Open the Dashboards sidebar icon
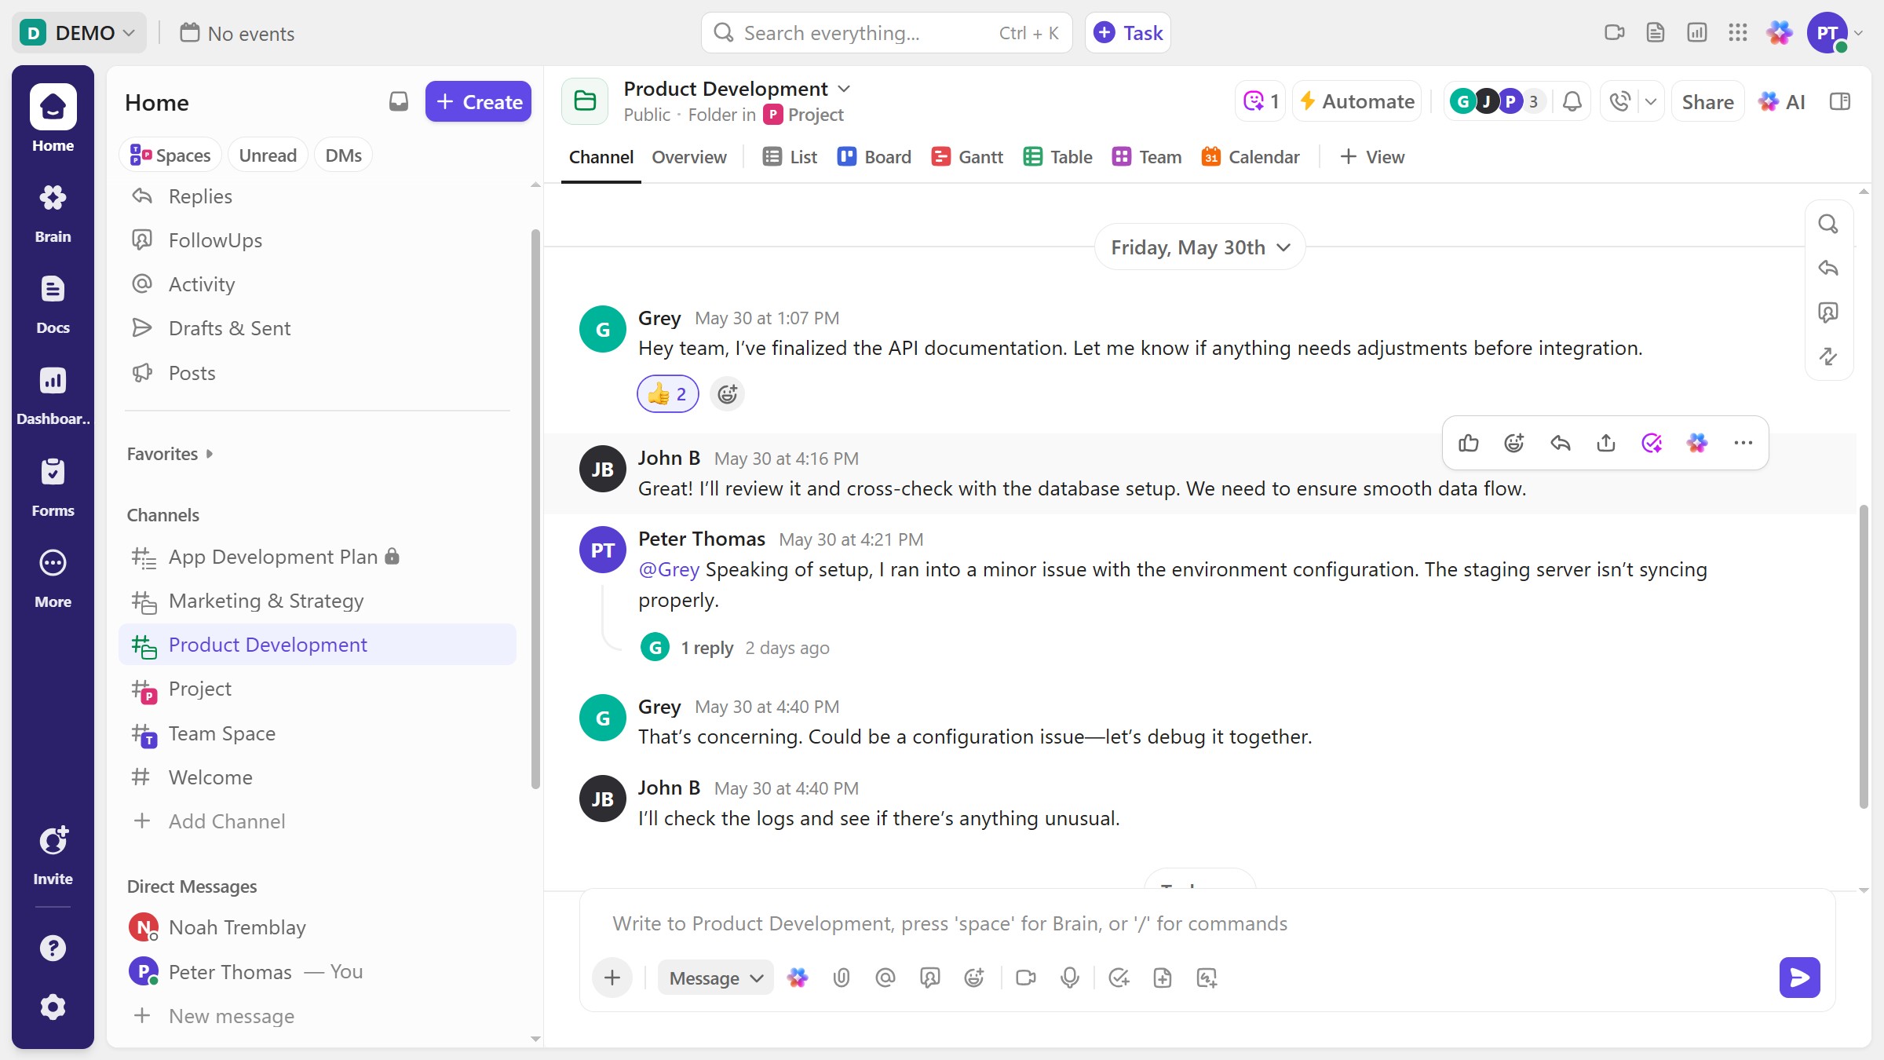 [x=53, y=396]
